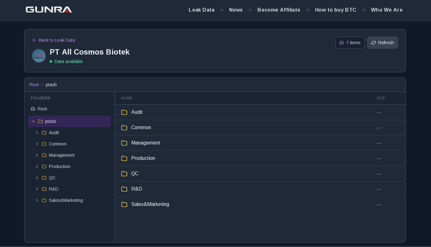Open the Sales&Marketing folder name in file list
The height and width of the screenshot is (247, 431).
tap(150, 204)
